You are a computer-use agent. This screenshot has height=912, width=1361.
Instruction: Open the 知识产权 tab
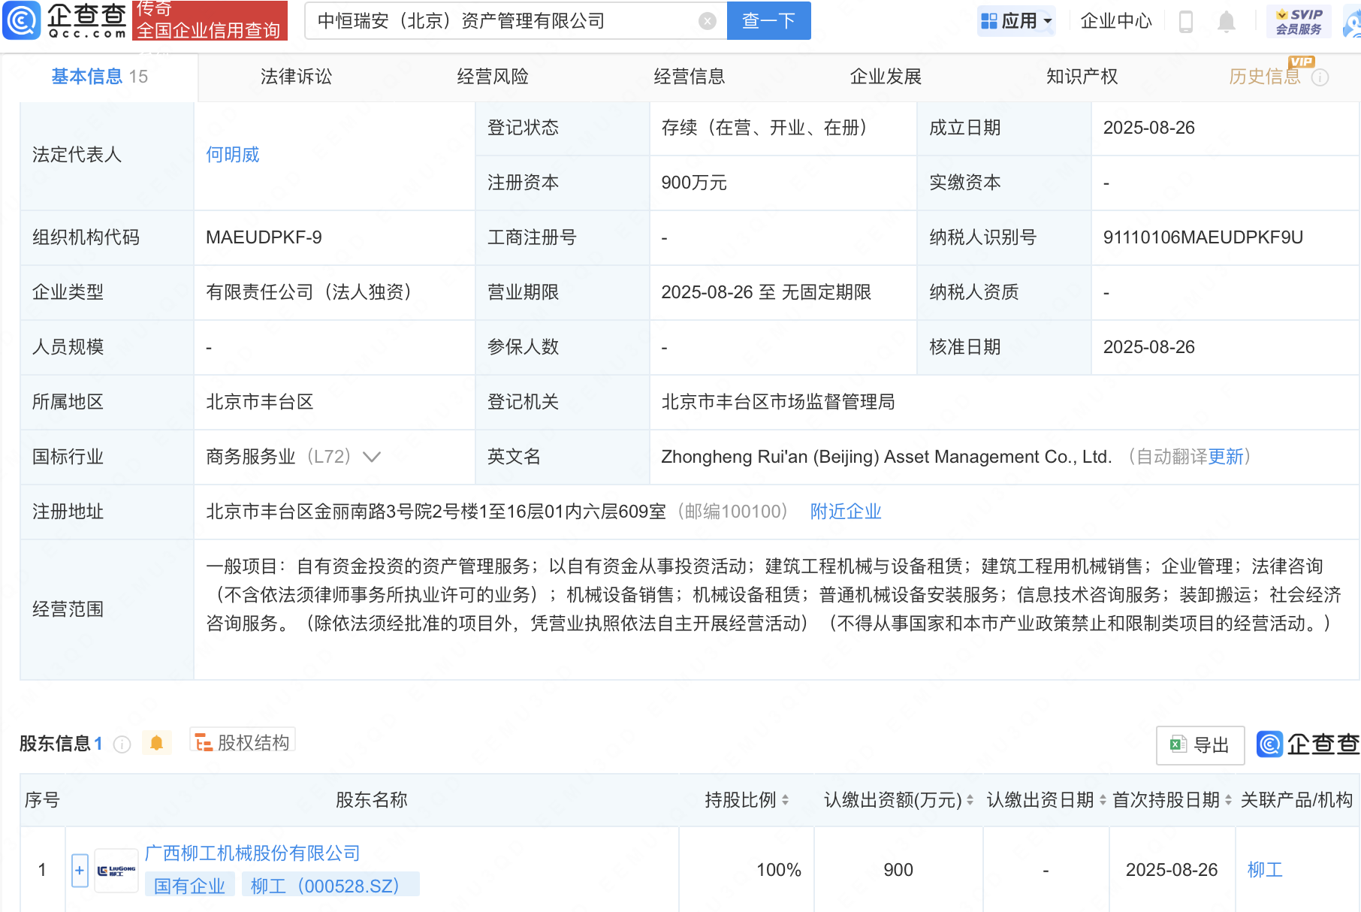[1081, 76]
